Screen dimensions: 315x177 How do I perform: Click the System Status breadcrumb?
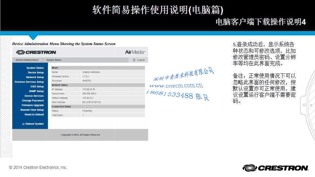54,60
